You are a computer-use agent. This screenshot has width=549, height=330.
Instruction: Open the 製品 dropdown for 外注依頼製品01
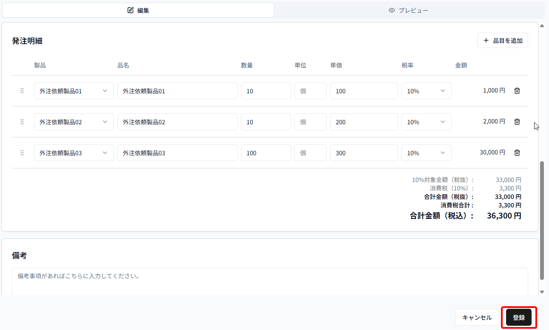pos(74,90)
